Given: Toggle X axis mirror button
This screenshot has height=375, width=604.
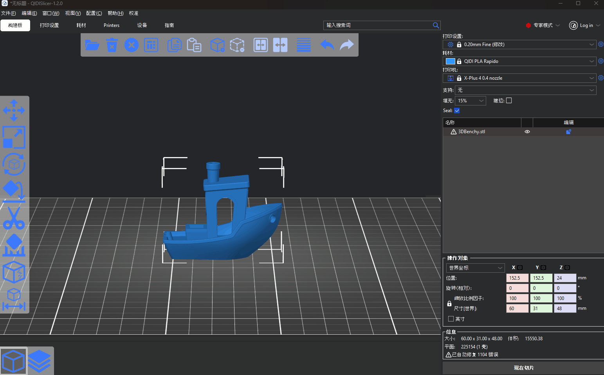Looking at the screenshot, I should [x=520, y=268].
